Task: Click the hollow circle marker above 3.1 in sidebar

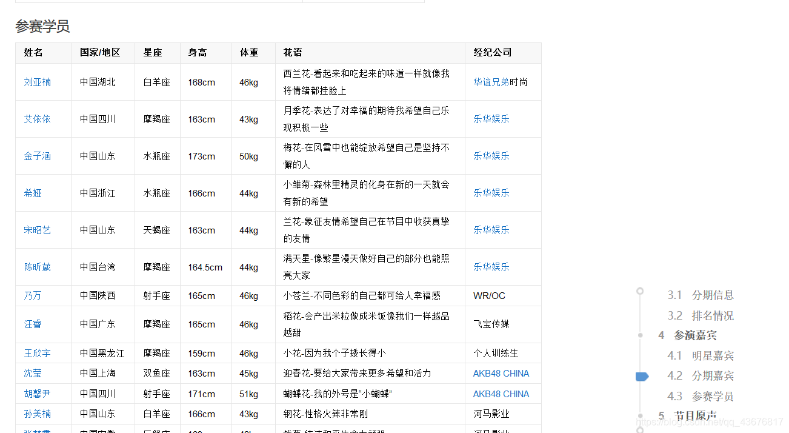Action: tap(641, 290)
